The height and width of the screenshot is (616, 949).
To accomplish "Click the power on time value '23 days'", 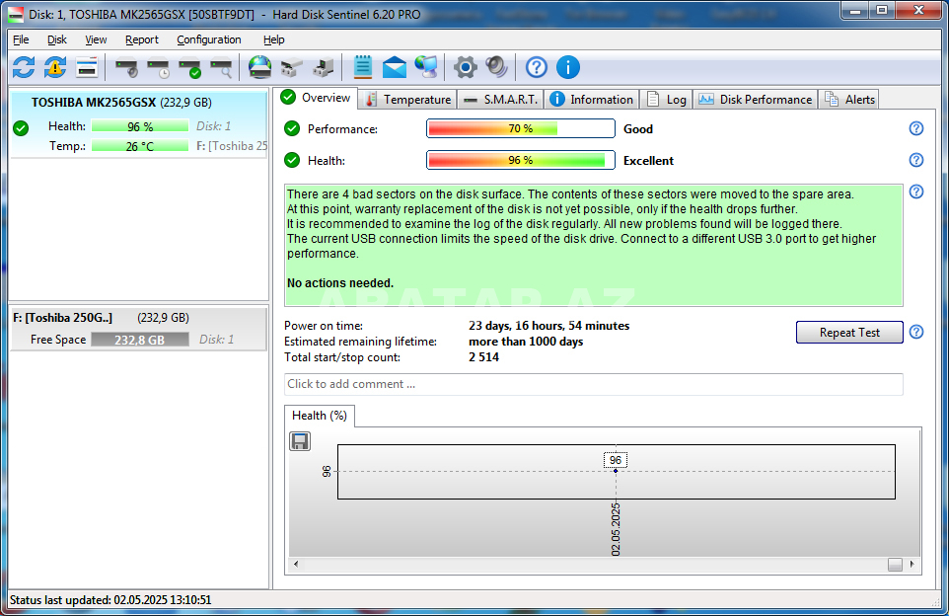I will 548,326.
